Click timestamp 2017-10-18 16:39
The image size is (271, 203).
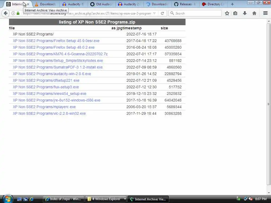coord(141,100)
